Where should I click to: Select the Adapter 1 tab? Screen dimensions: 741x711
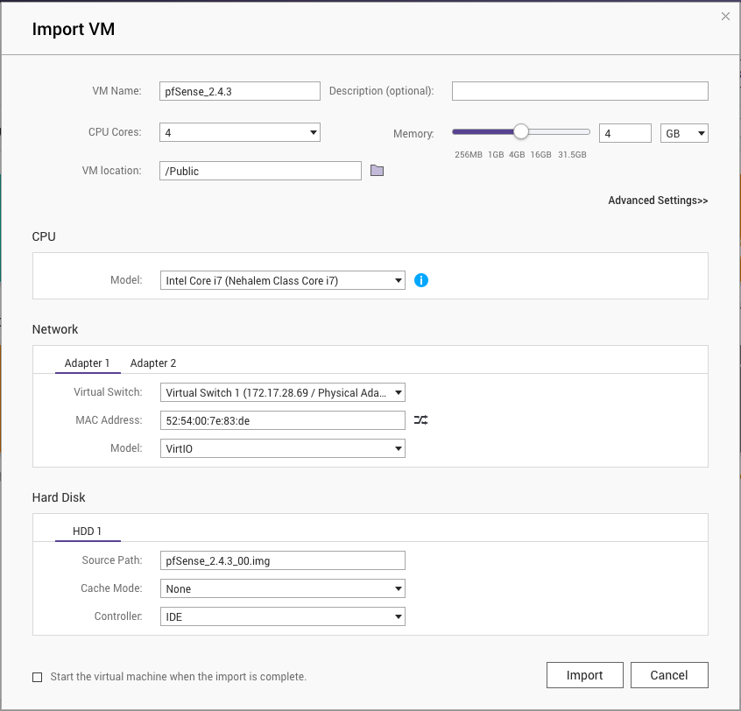pyautogui.click(x=87, y=363)
